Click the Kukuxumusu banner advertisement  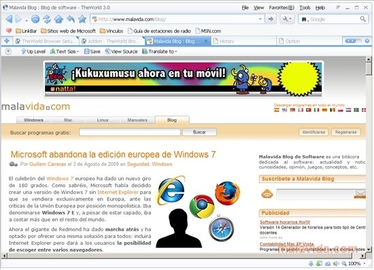[x=183, y=79]
